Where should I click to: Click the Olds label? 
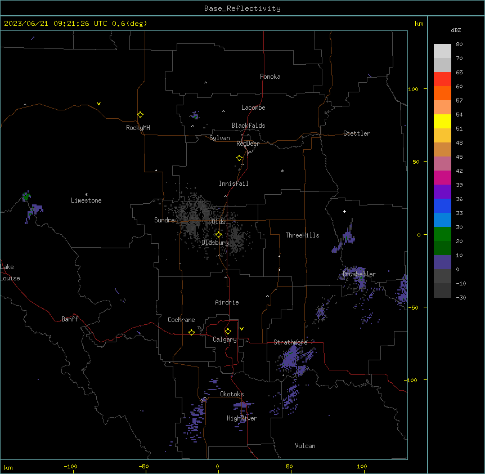pyautogui.click(x=218, y=222)
